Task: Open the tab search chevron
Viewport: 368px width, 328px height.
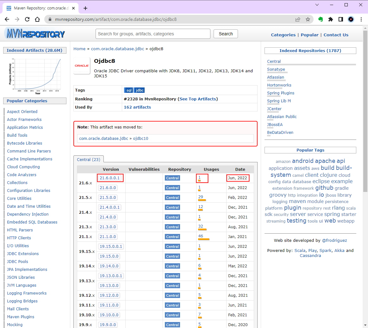Action: [317, 5]
